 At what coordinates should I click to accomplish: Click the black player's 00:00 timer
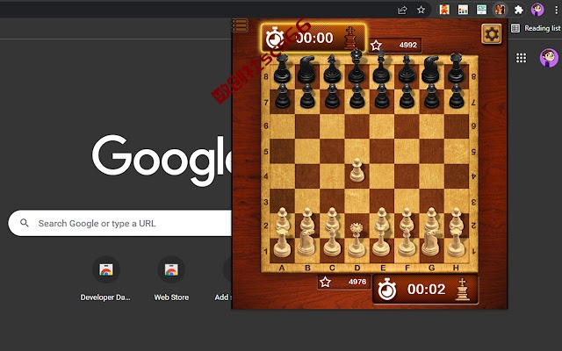coord(313,38)
